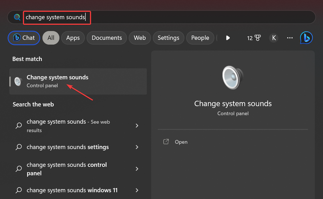The image size is (323, 199).
Task: Switch to the People filter
Action: click(x=200, y=38)
